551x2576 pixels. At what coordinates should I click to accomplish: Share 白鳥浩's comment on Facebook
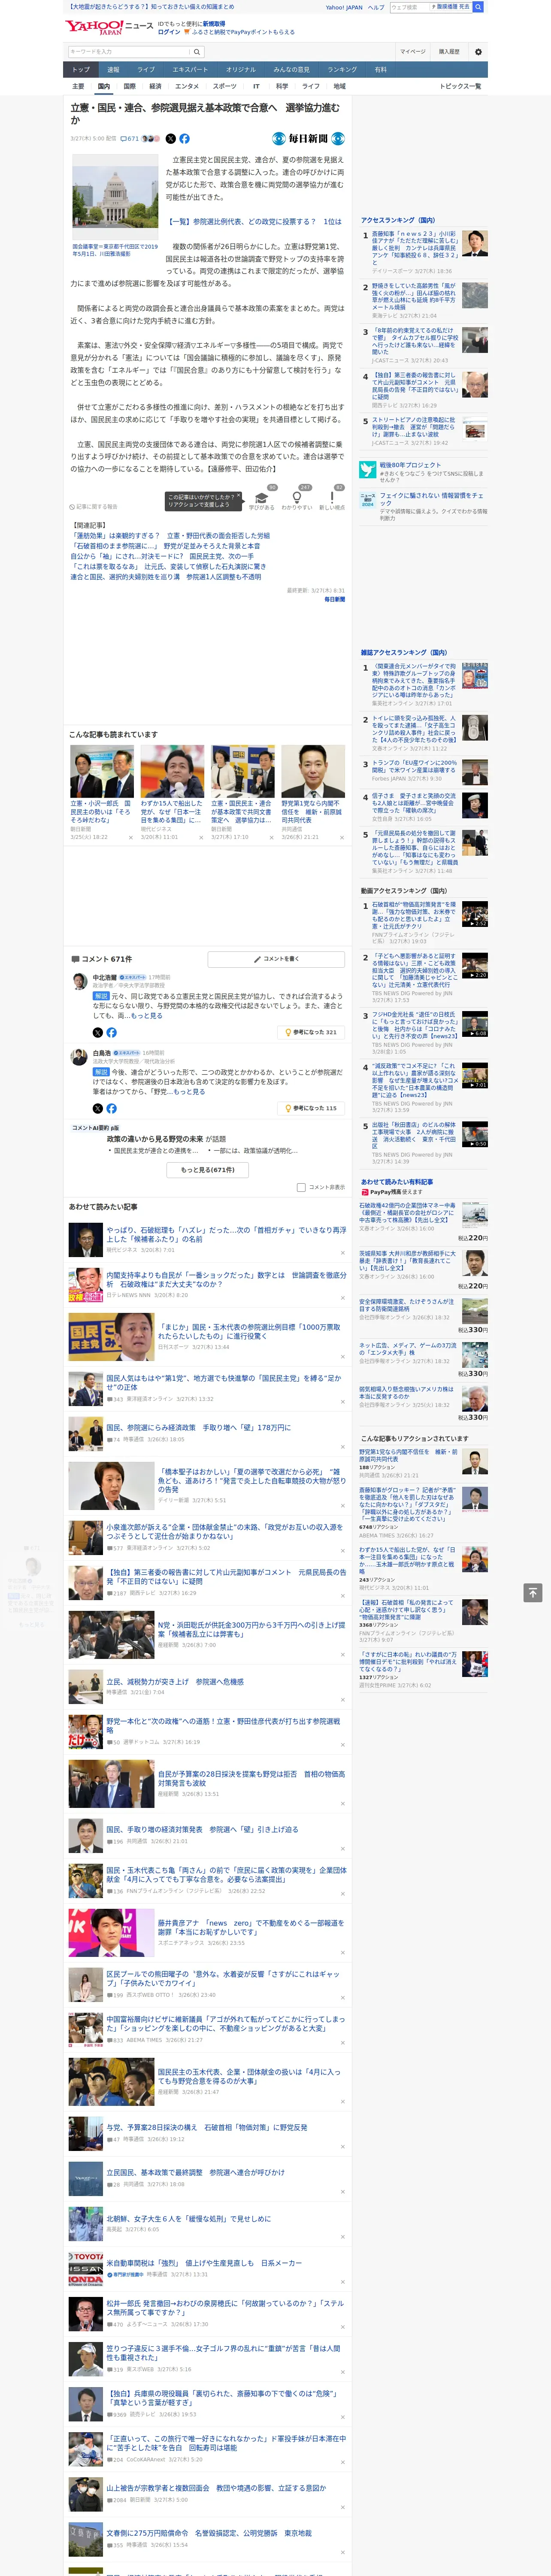(x=111, y=1108)
